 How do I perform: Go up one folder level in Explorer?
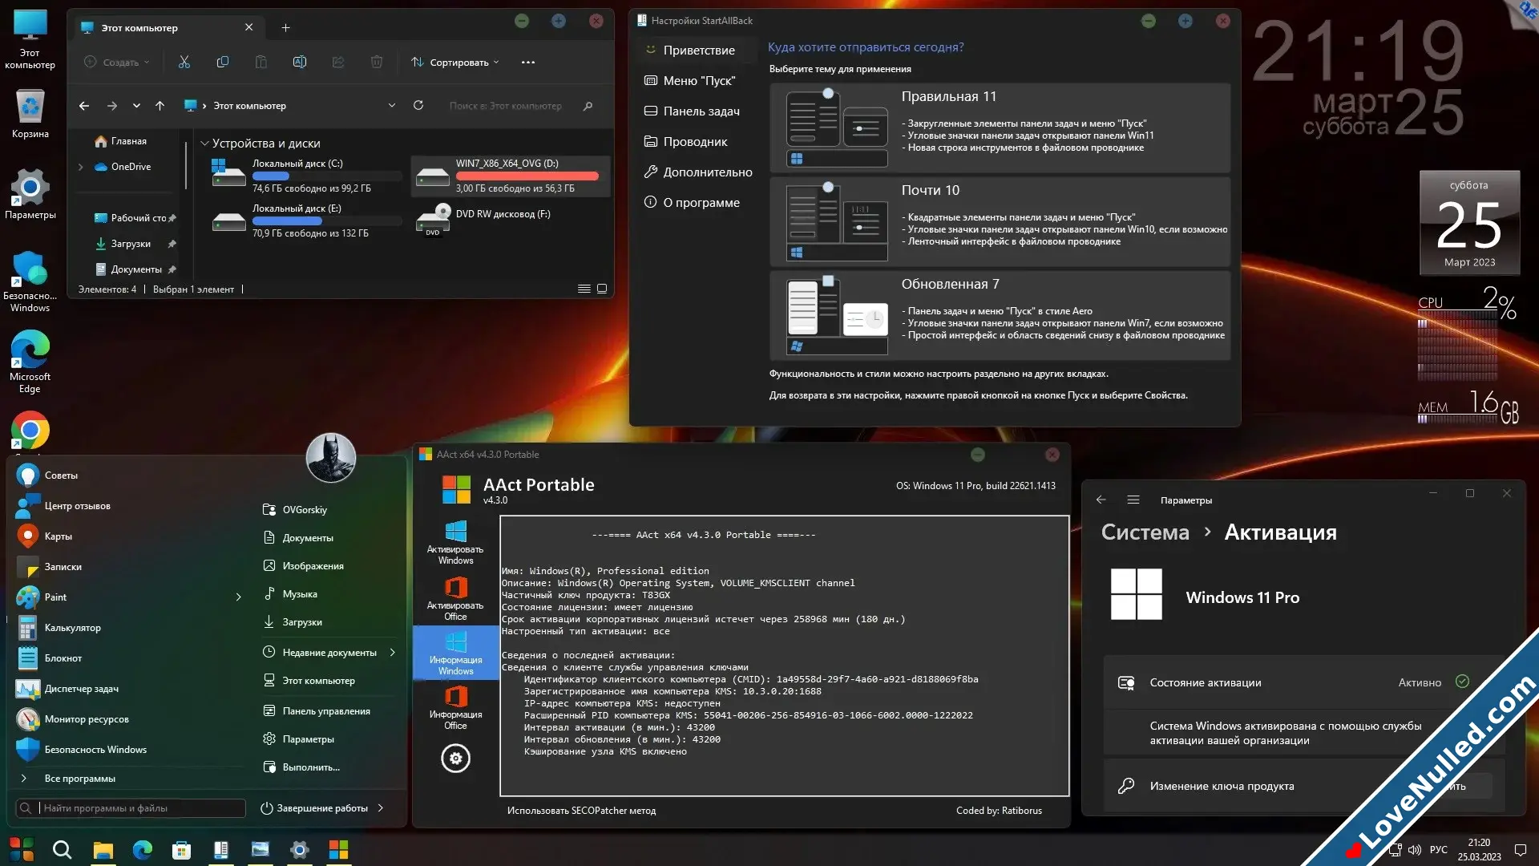[160, 106]
